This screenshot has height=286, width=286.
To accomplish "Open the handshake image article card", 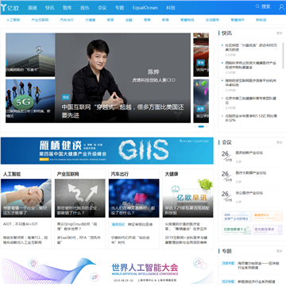I will click(x=26, y=199).
